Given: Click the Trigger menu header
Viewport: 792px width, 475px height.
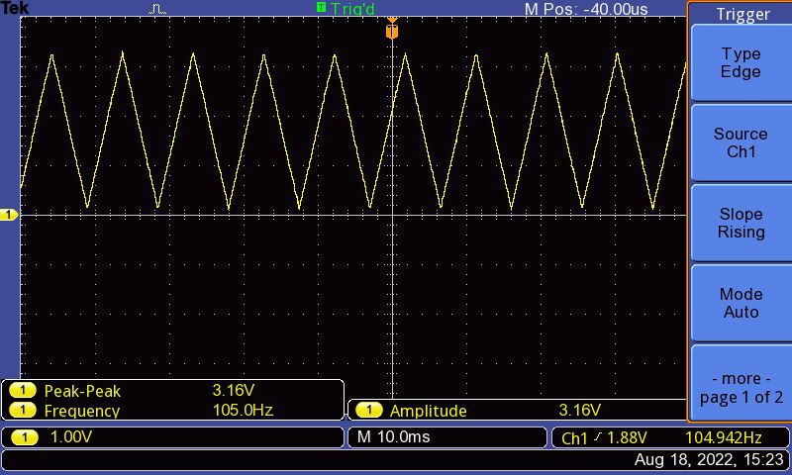Looking at the screenshot, I should pos(741,14).
